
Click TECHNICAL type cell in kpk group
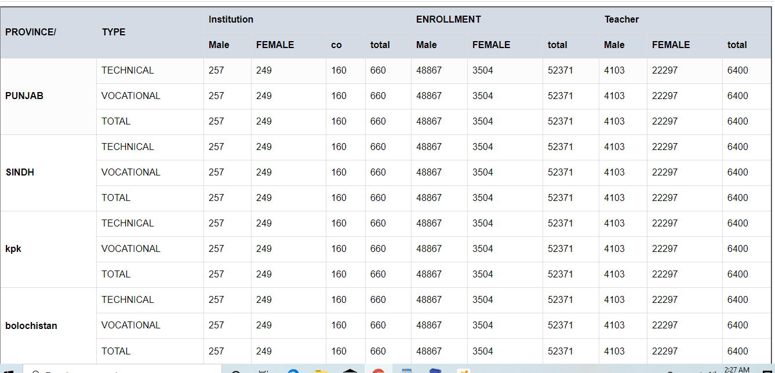[x=128, y=224]
